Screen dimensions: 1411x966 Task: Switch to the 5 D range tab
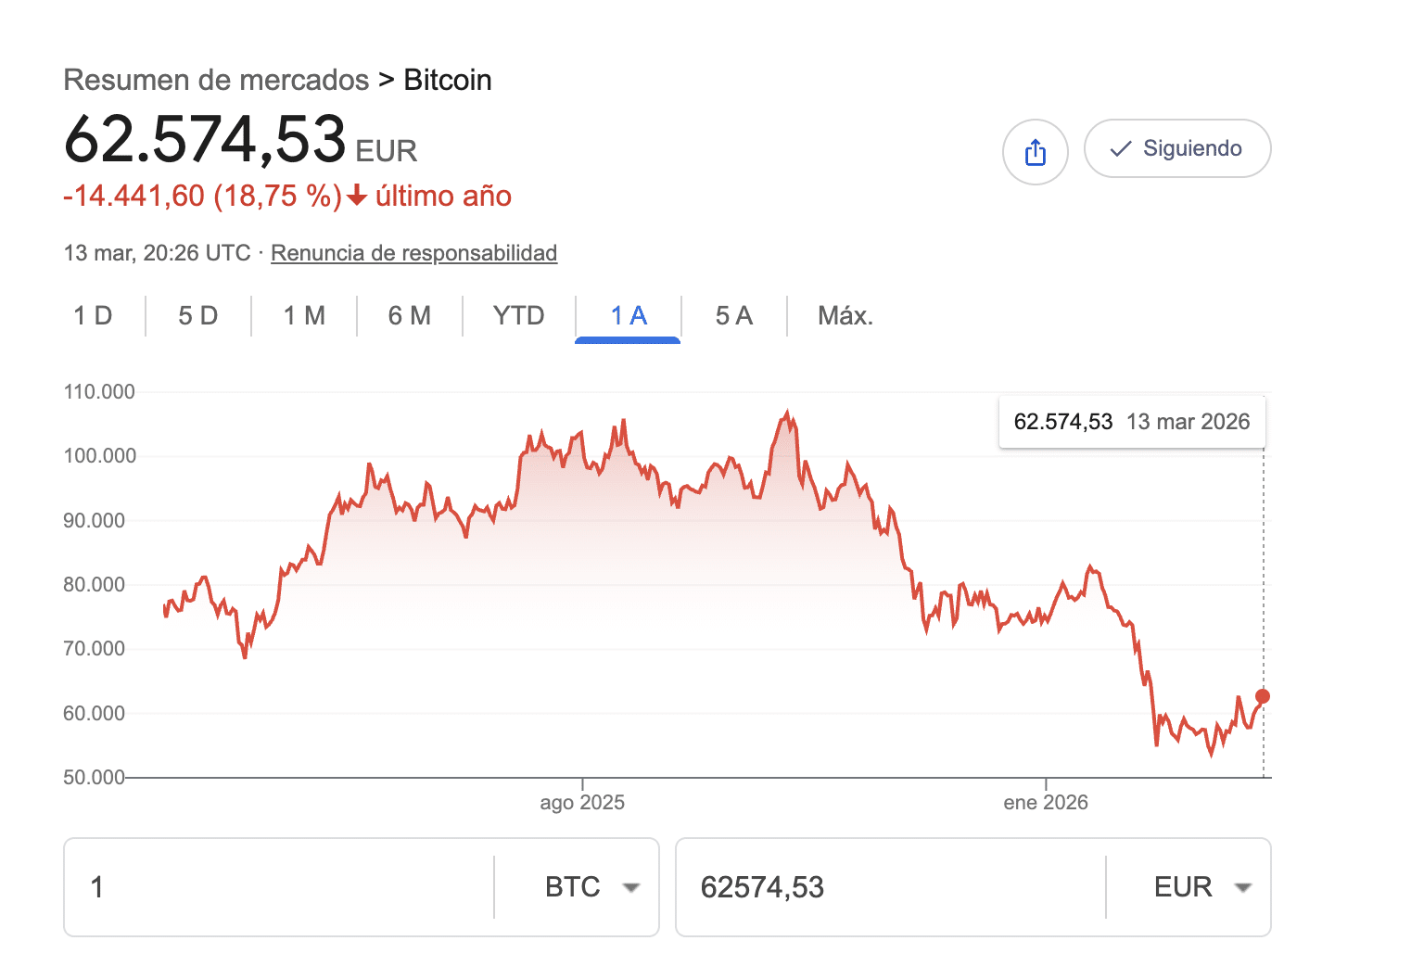pos(197,316)
